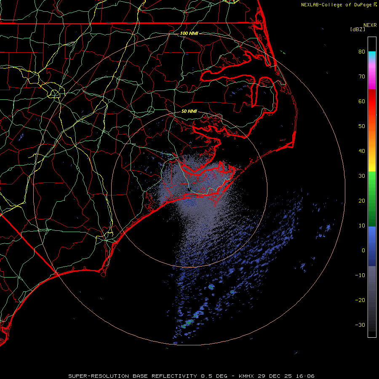Select the 0 value on the dBZ scale
The image size is (379, 379).
[363, 251]
